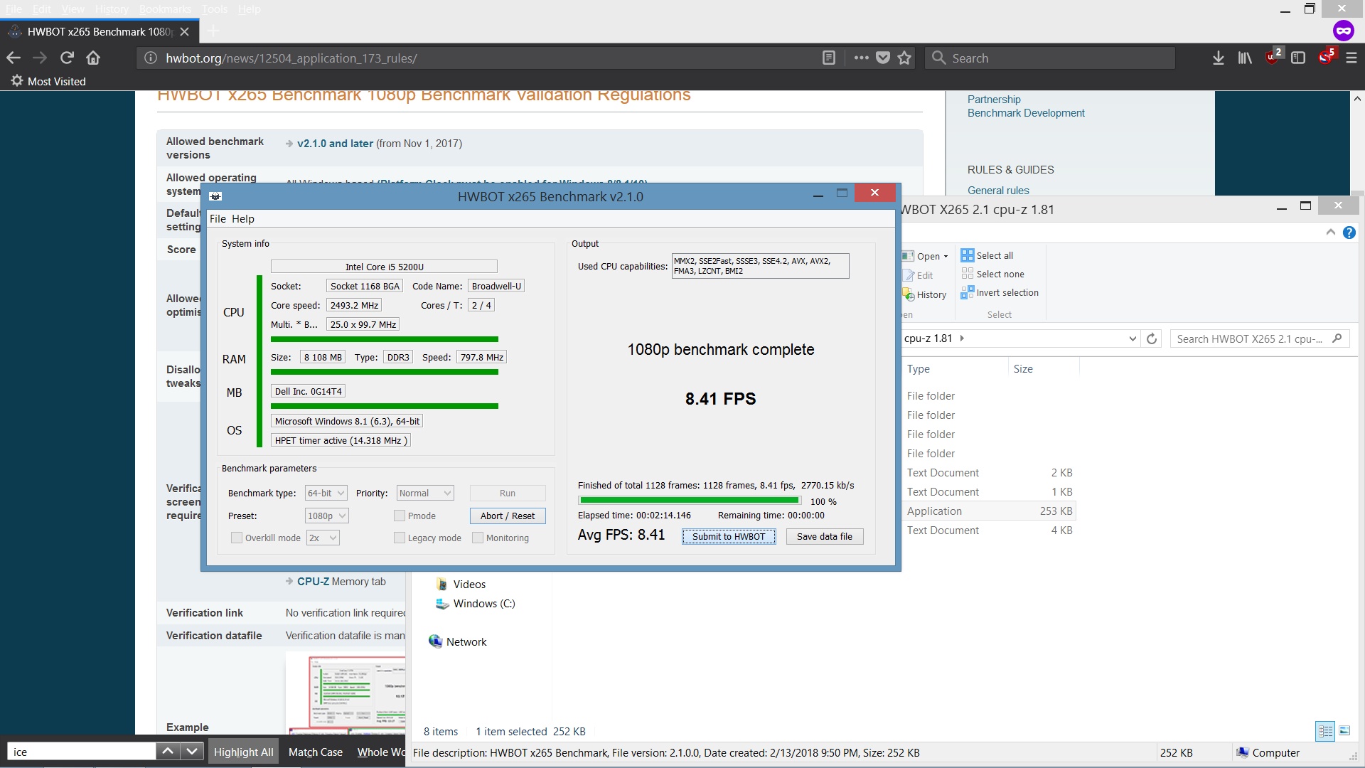Click the Explorer search magnifier icon
This screenshot has height=768, width=1365.
coord(1337,338)
